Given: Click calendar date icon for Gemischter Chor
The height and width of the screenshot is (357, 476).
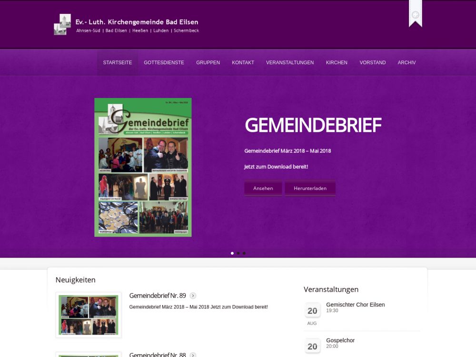Looking at the screenshot, I should (312, 310).
